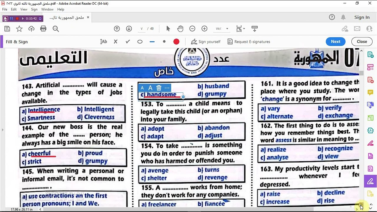Click the answer "a) adopt"
Screen dimensions: 377x212
[x=152, y=129]
